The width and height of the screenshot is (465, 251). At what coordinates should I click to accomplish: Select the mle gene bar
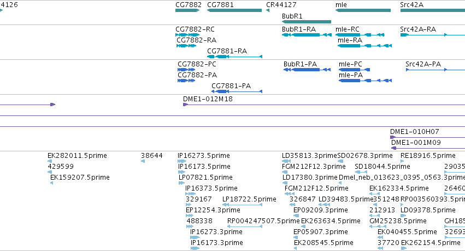[x=363, y=10]
